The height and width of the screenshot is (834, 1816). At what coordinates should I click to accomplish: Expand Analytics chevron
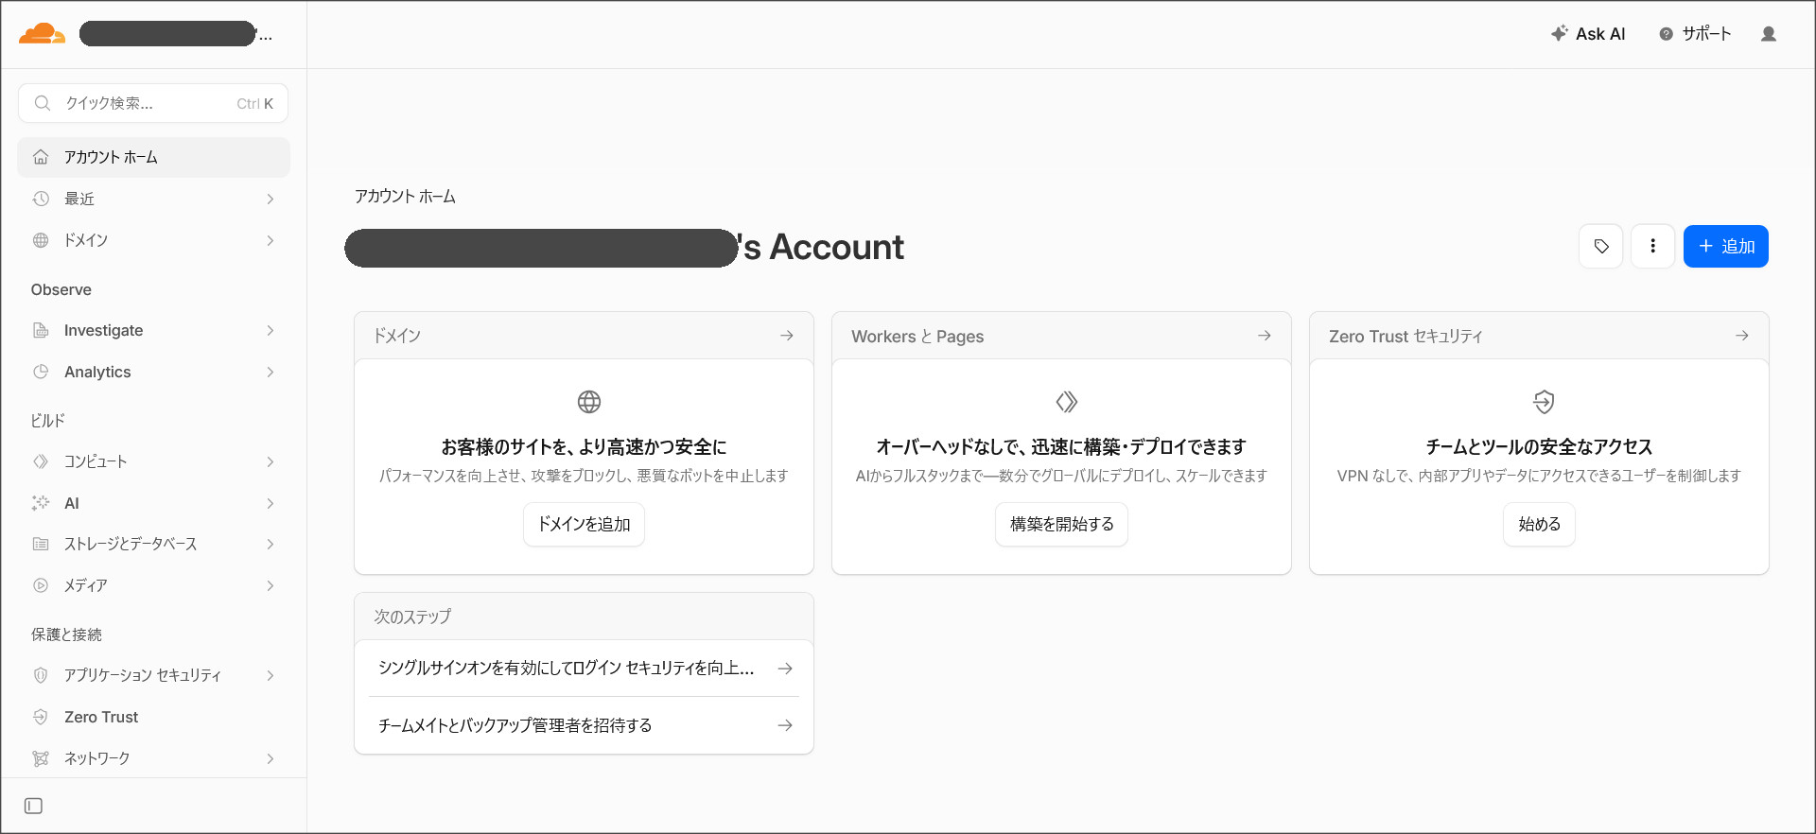(271, 372)
